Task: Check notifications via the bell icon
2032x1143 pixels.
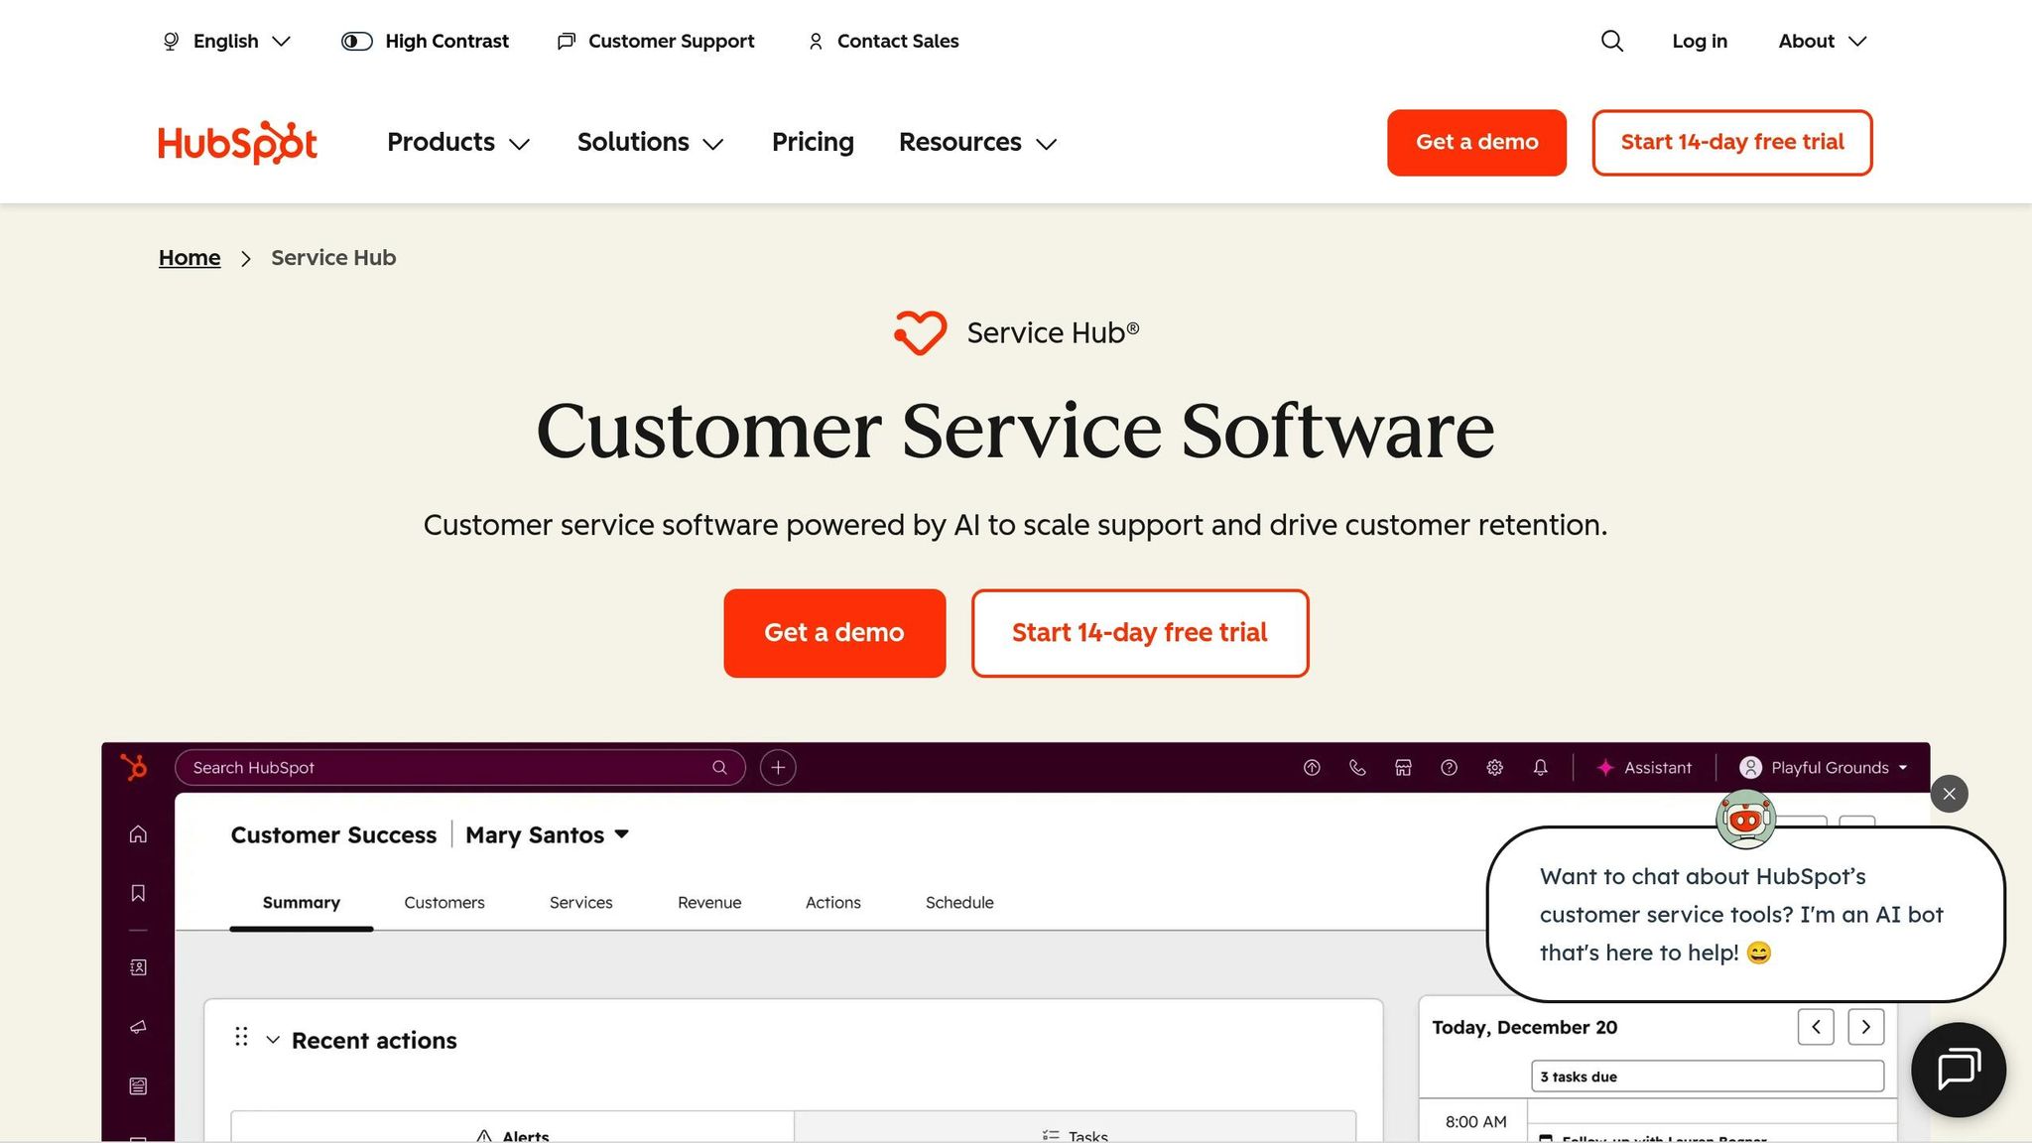Action: pyautogui.click(x=1541, y=767)
